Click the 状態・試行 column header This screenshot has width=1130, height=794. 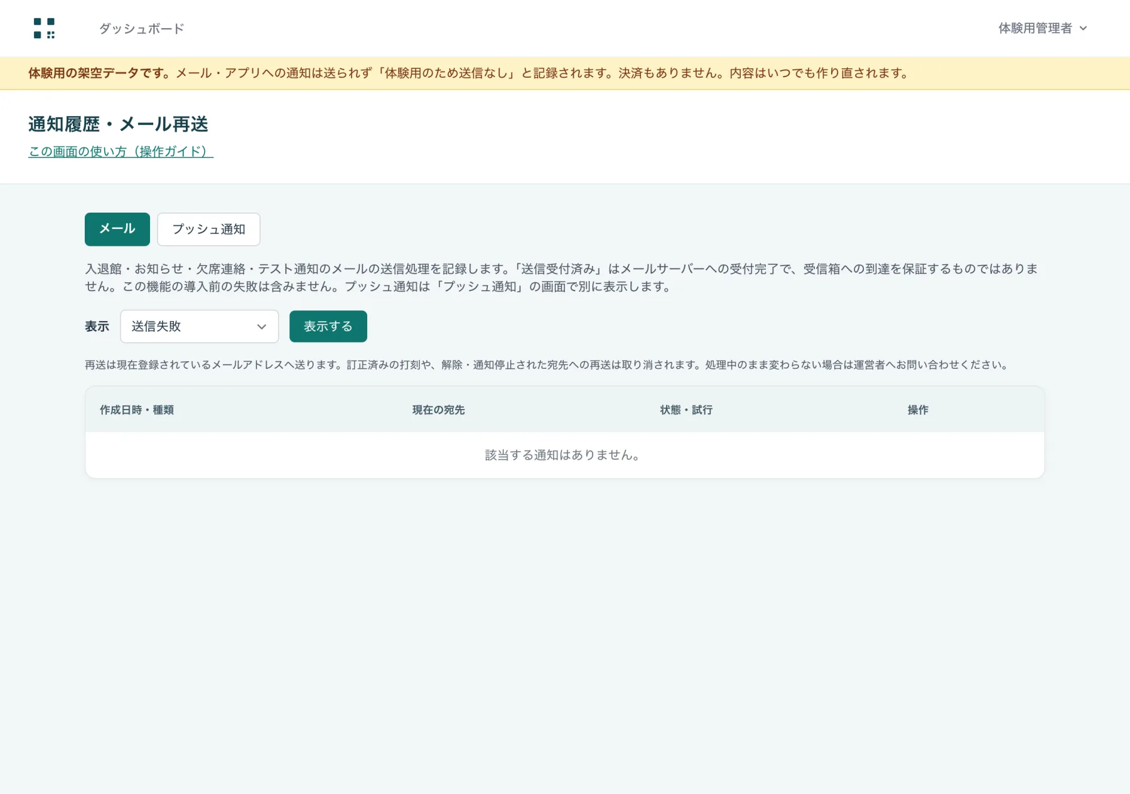686,410
